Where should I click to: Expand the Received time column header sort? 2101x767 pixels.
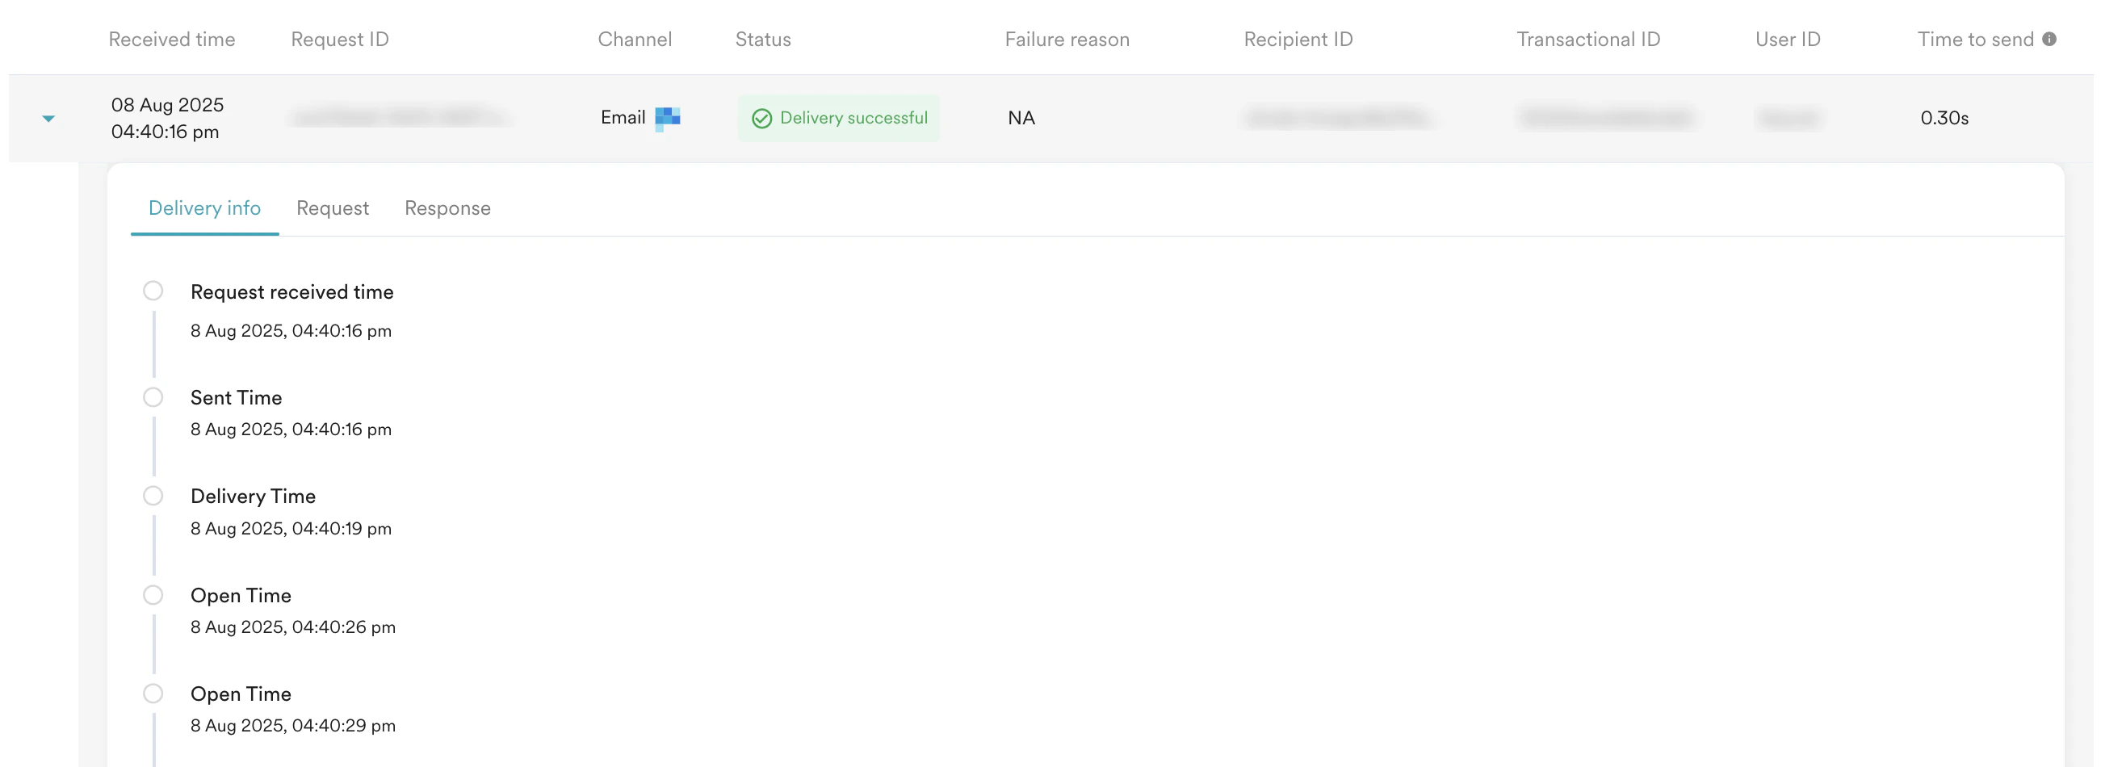[171, 38]
